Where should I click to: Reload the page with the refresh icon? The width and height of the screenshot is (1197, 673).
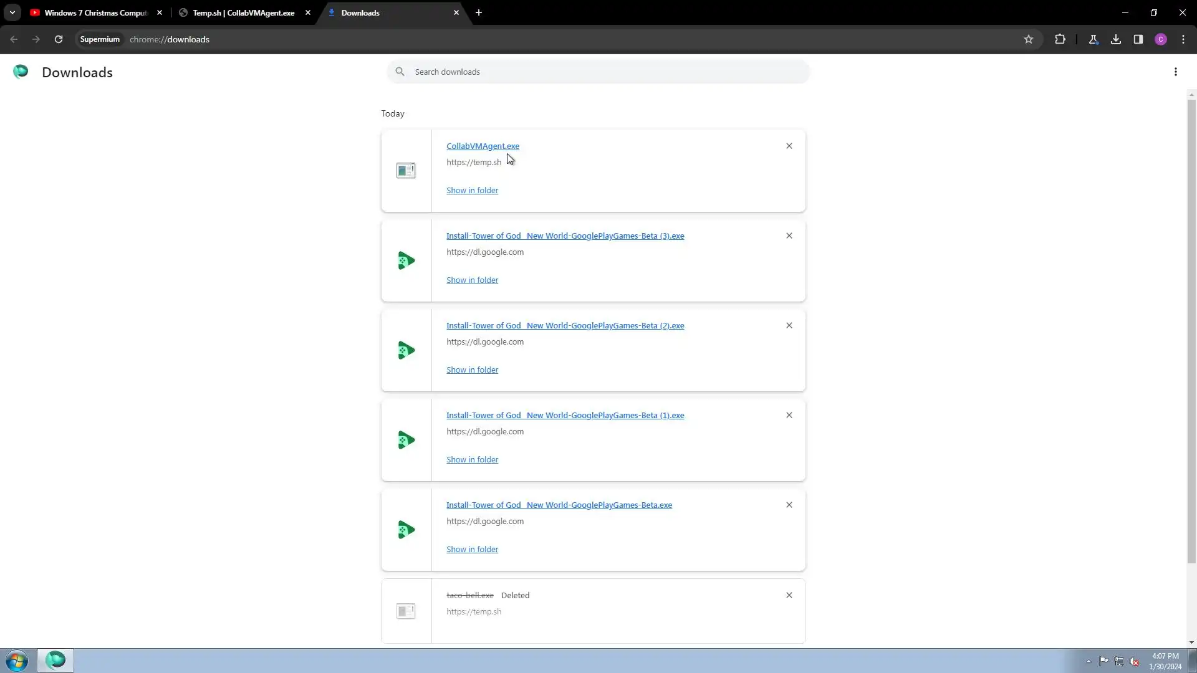(59, 39)
